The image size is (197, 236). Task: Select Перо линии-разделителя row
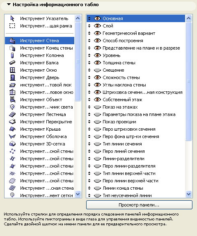point(136,166)
